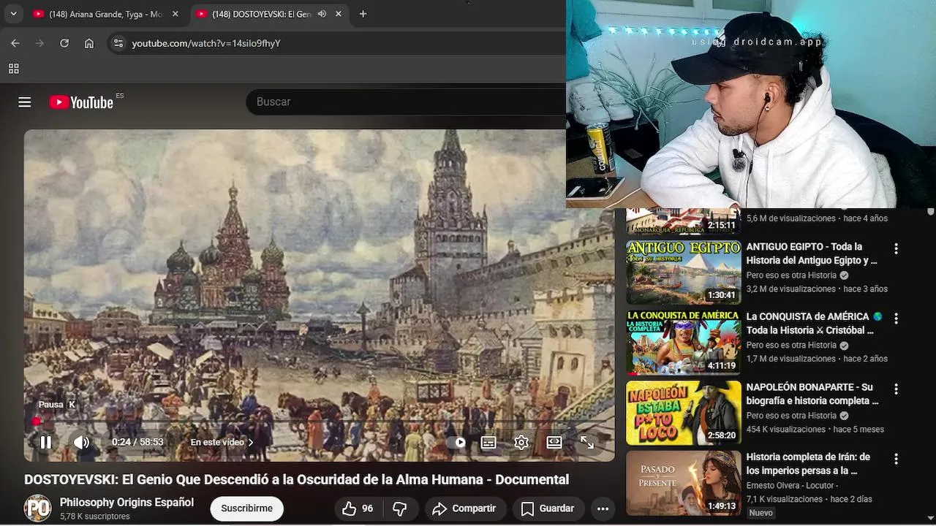Click the video time display 0:24 / 58:53
The width and height of the screenshot is (936, 526).
click(x=137, y=442)
